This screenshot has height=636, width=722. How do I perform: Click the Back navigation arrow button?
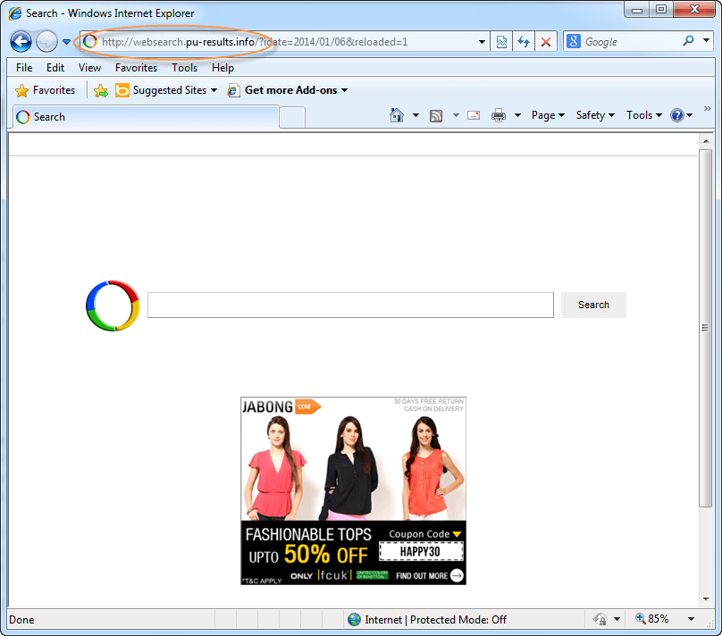pos(21,42)
